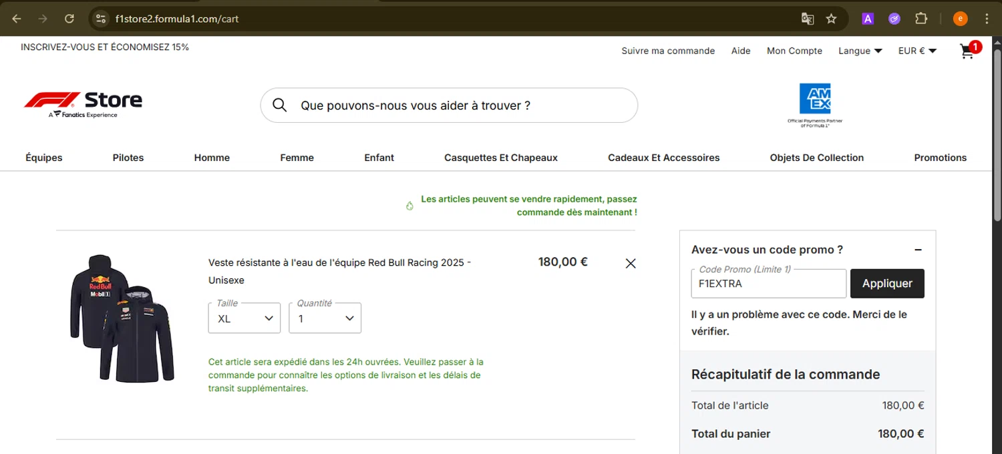Open the Promotions menu
The width and height of the screenshot is (1002, 454).
[x=941, y=158]
